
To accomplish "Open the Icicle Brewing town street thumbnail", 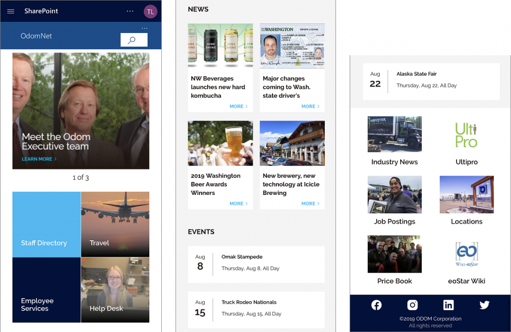I will (292, 143).
